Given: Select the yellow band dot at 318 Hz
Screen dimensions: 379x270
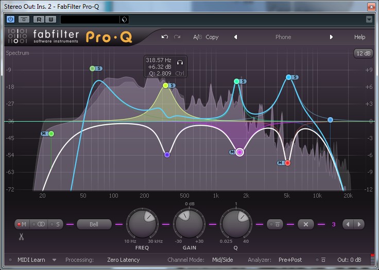Looking at the screenshot, I should coord(165,85).
